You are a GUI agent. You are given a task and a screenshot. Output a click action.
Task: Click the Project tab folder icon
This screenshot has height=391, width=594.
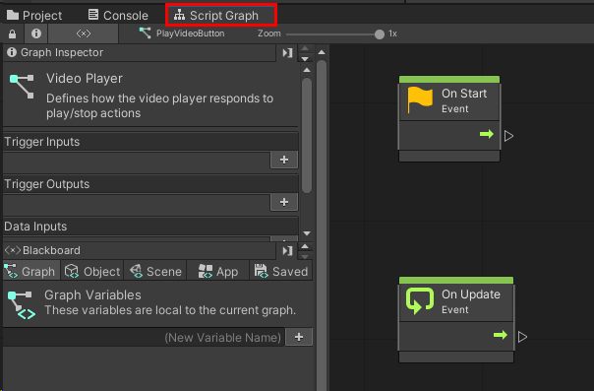[13, 15]
